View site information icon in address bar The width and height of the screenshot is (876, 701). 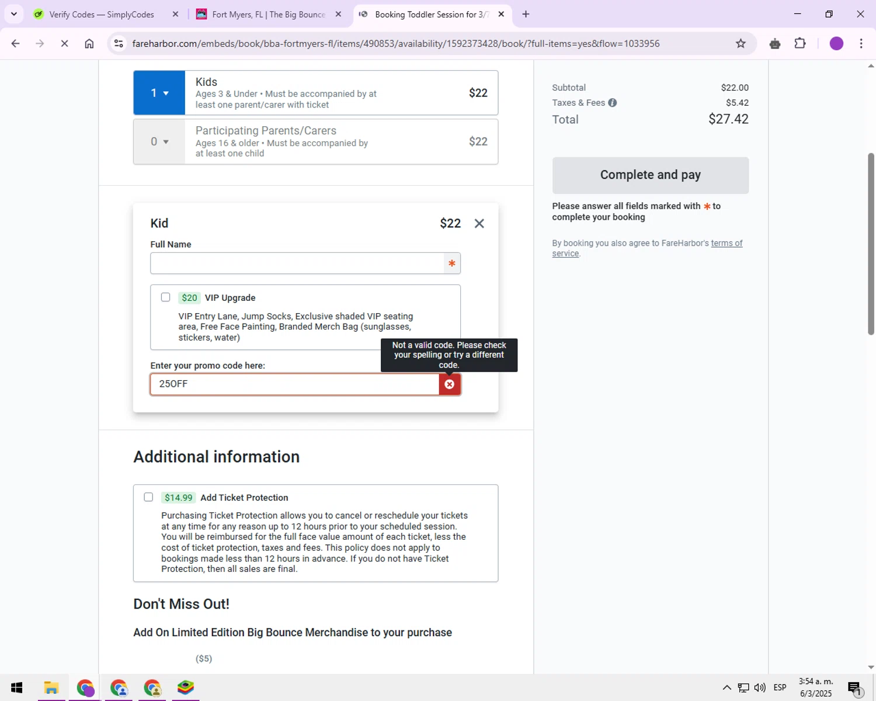tap(119, 43)
